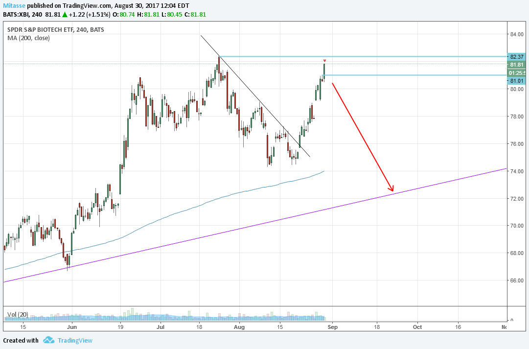Select the 81.01 price level label
This screenshot has height=349, width=529.
[517, 81]
